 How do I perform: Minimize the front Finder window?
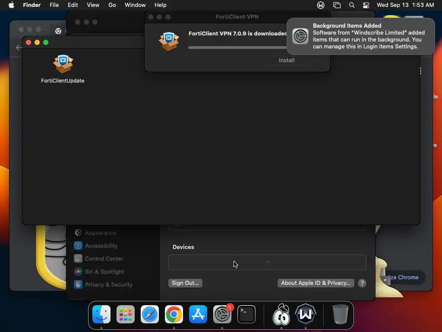click(37, 42)
